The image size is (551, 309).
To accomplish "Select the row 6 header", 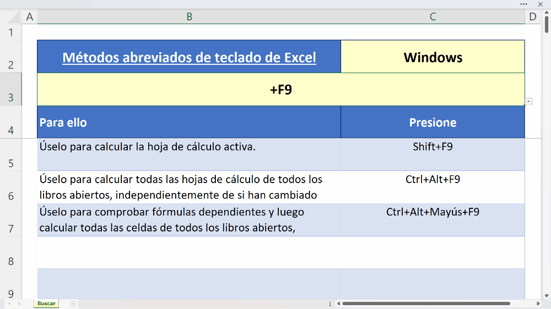I will click(x=11, y=187).
